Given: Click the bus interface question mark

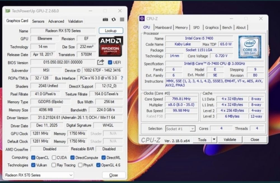Looking at the screenshot, I should [x=122, y=78].
